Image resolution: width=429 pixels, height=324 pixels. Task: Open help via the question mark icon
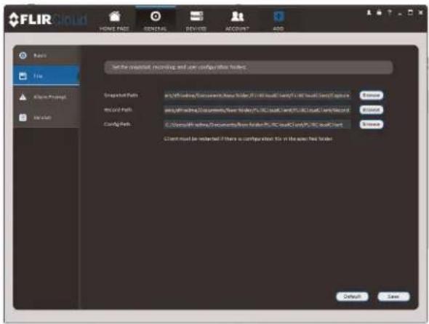[x=390, y=12]
